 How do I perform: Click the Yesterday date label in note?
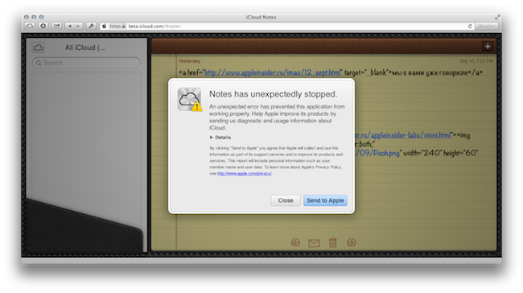pos(189,61)
